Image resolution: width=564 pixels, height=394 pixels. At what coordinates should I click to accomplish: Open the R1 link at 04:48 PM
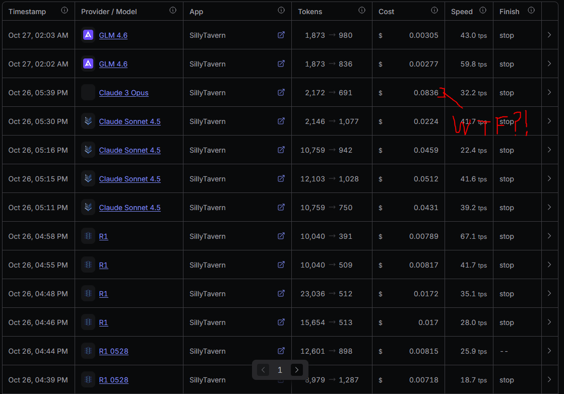pos(104,294)
